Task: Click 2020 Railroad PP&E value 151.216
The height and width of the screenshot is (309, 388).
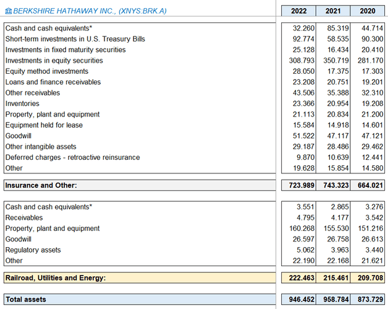Action: coord(371,228)
